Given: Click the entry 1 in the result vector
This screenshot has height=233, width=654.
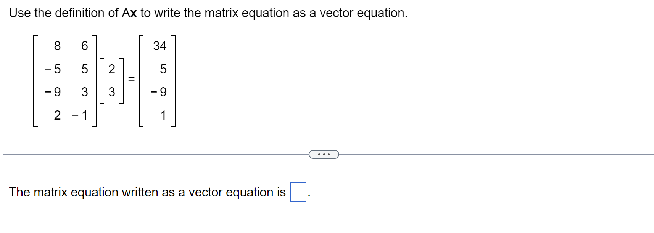Looking at the screenshot, I should tap(163, 115).
